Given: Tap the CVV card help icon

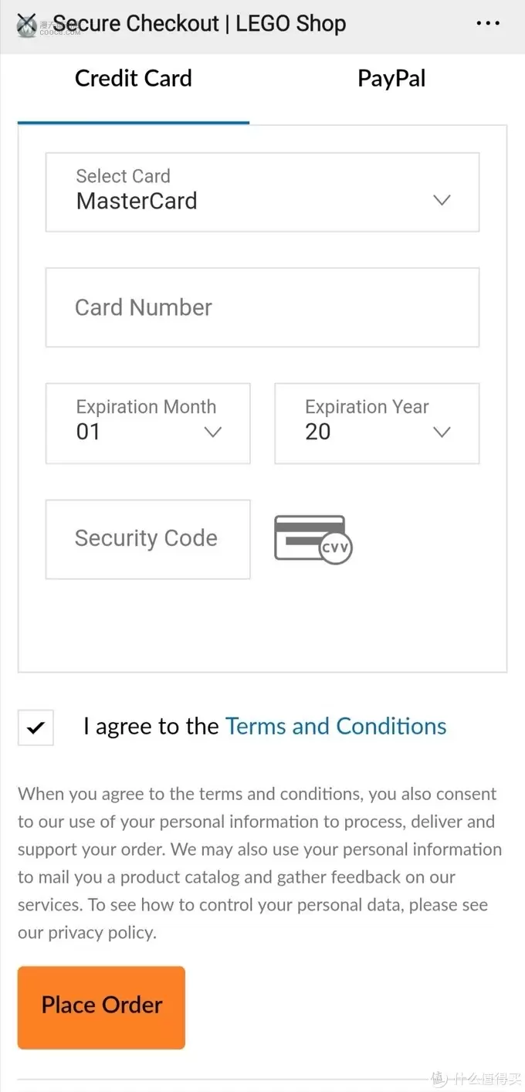Looking at the screenshot, I should [x=313, y=539].
